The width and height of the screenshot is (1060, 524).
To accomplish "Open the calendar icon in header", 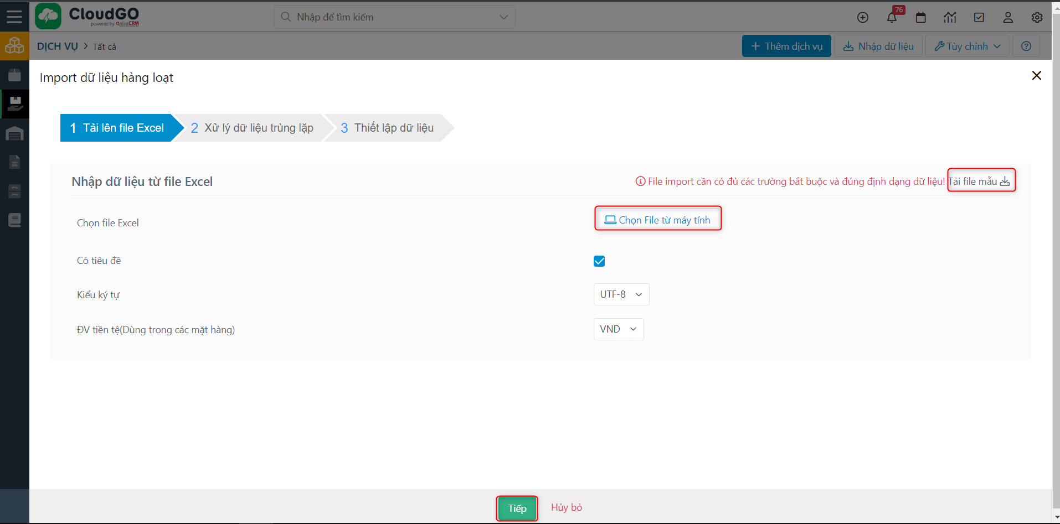I will (921, 18).
